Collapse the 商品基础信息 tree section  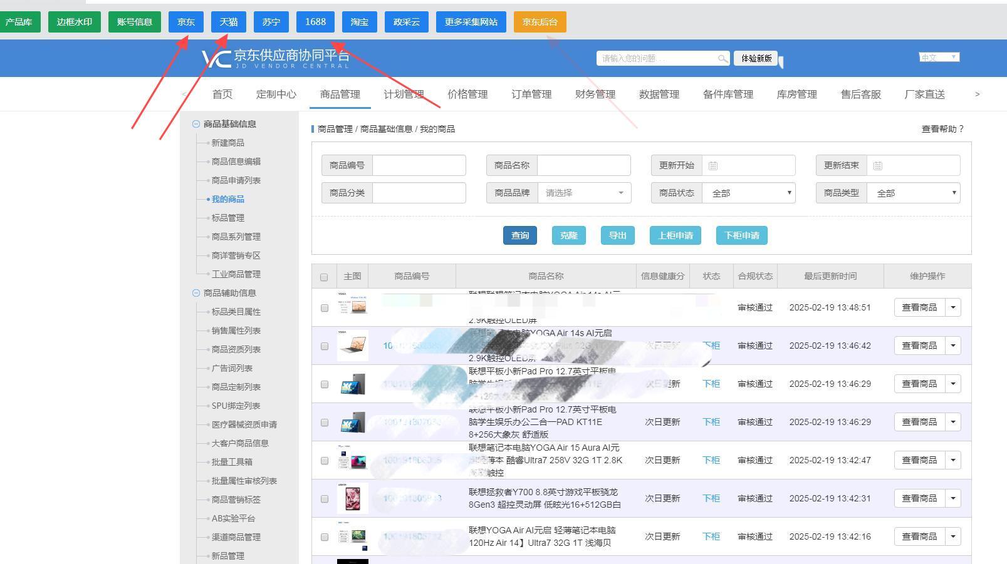(196, 124)
